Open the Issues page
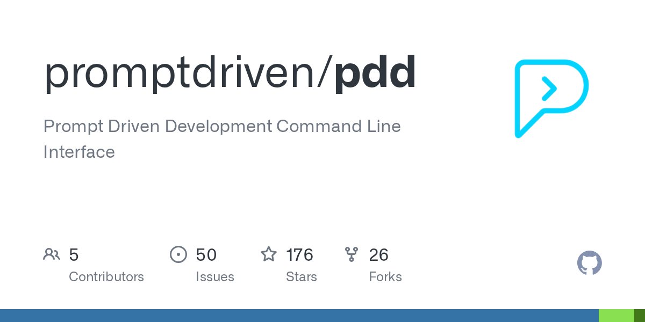Screen dimensions: 645x322 tap(215, 277)
